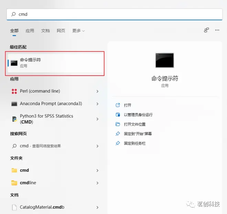Click the 命令提示符 icon in best match
227x214 pixels.
point(14,63)
